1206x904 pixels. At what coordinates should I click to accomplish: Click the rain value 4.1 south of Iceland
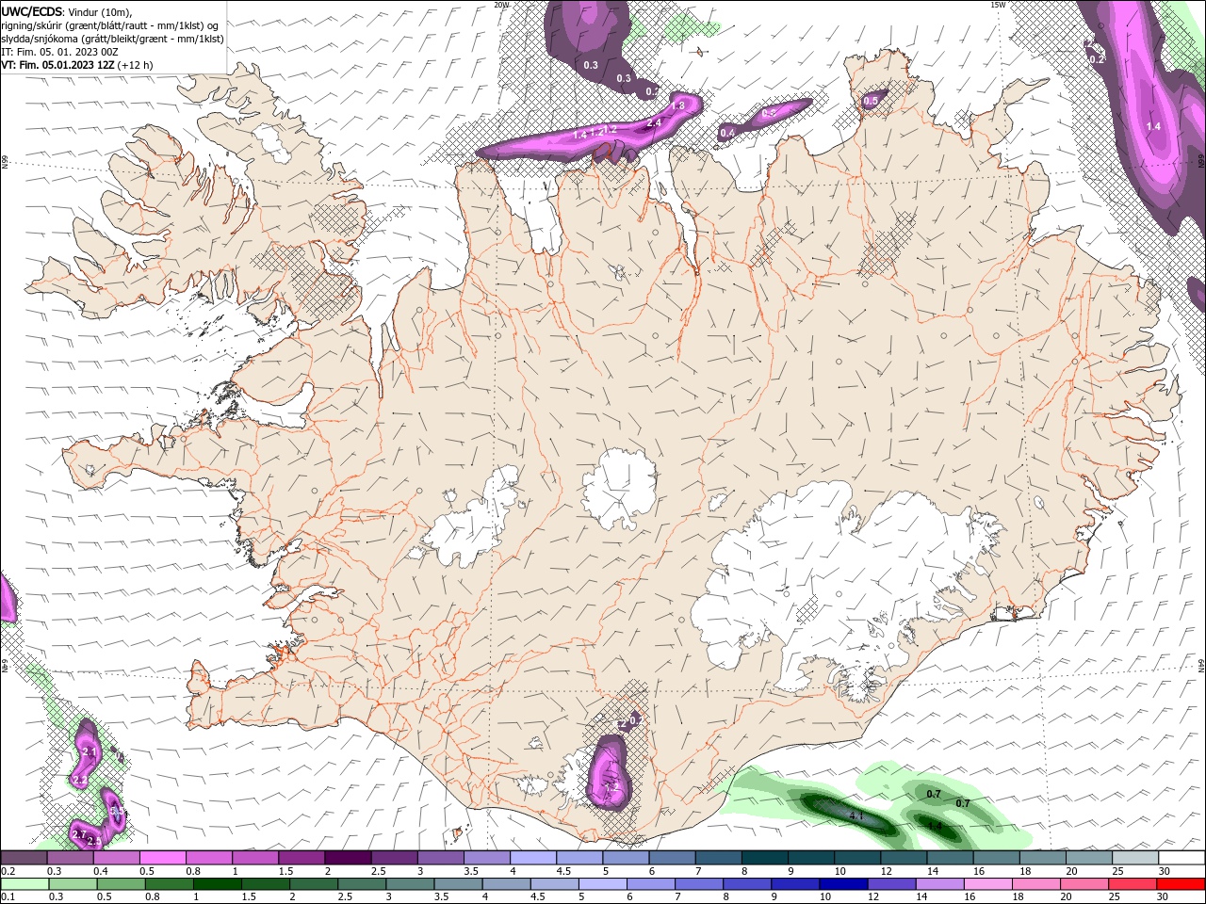tap(856, 815)
